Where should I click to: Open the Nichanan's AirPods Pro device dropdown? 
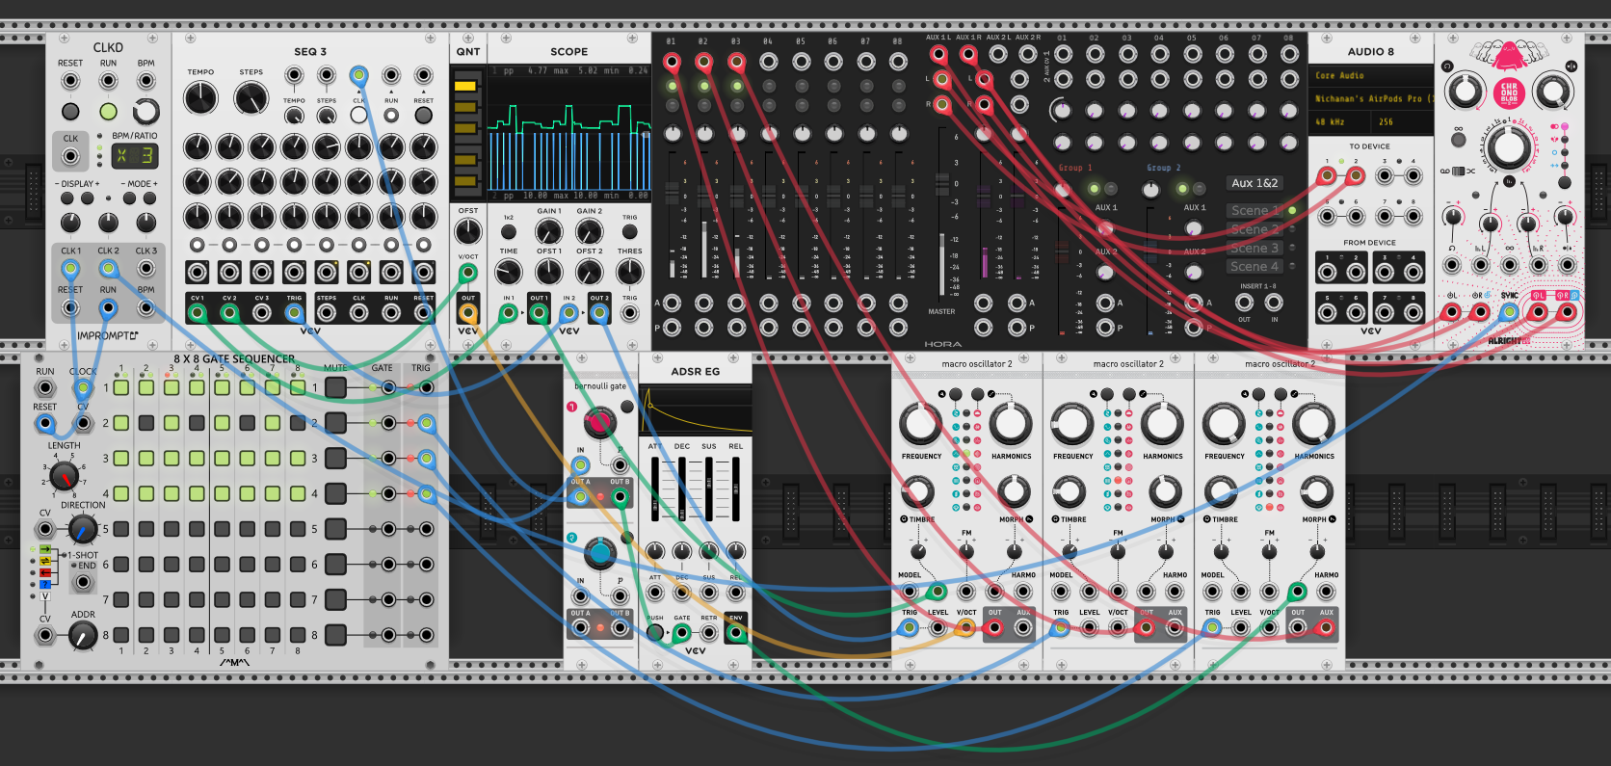pos(1372,98)
